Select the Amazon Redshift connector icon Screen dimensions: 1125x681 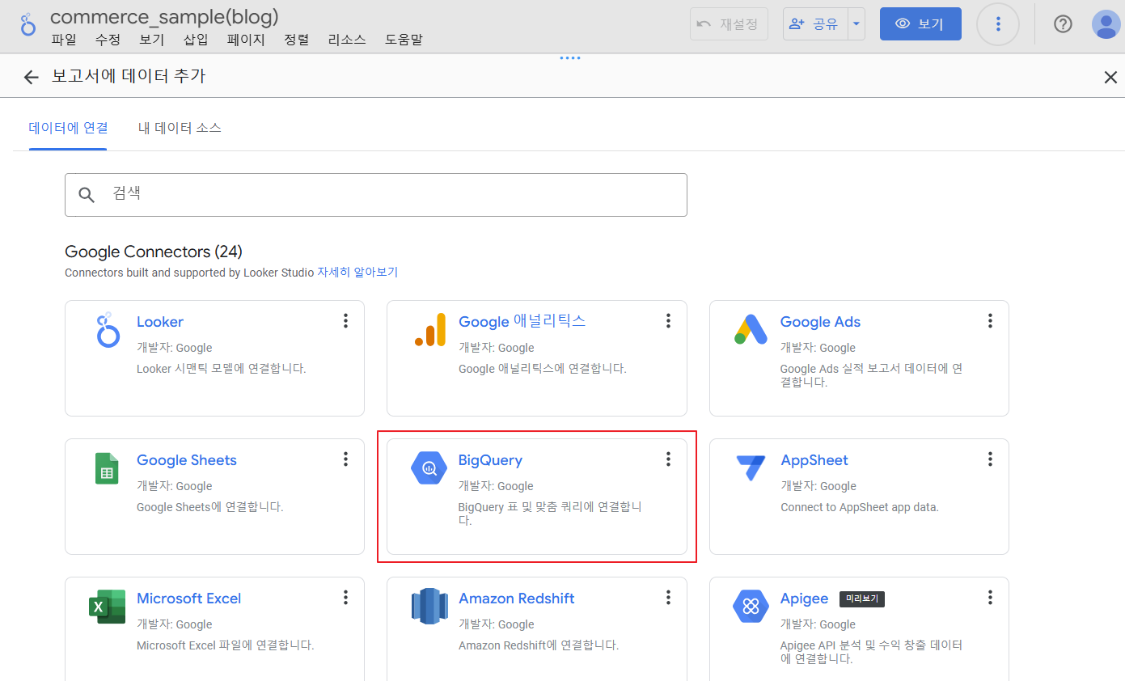point(429,607)
